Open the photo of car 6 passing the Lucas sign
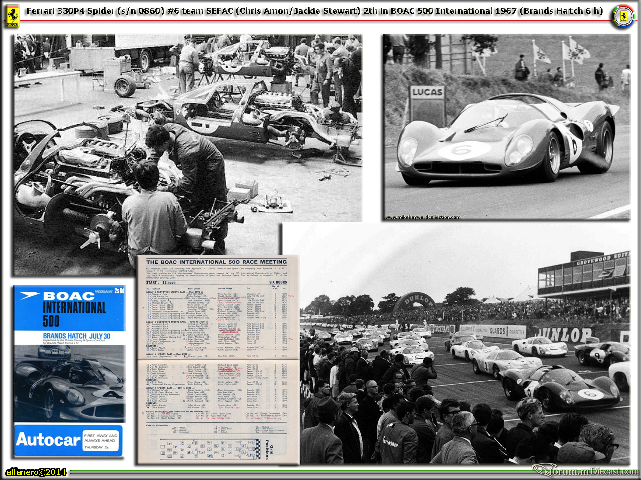The width and height of the screenshot is (641, 480). 507,127
